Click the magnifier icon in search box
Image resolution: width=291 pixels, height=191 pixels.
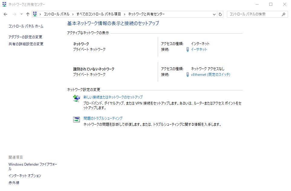[x=283, y=14]
